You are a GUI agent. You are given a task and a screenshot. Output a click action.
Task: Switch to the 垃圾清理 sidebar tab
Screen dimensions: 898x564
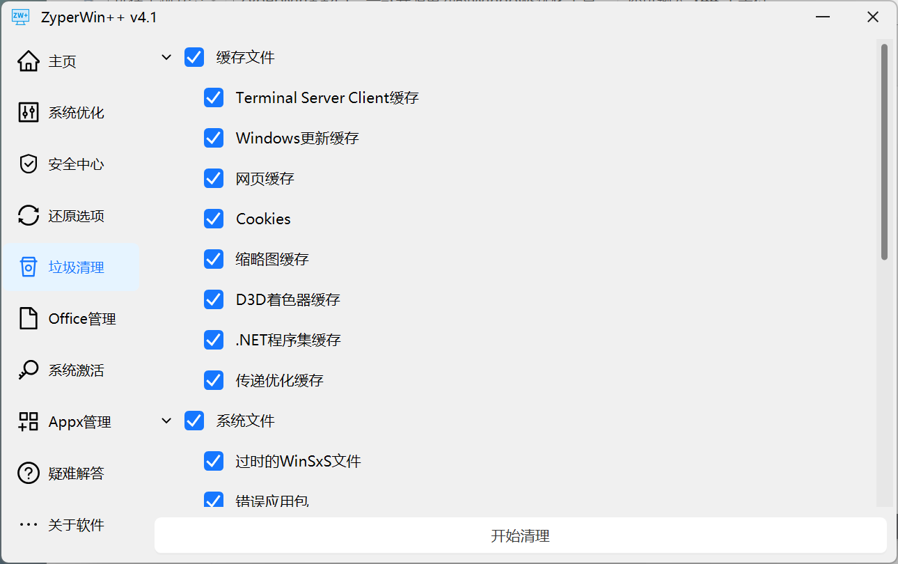click(x=70, y=267)
